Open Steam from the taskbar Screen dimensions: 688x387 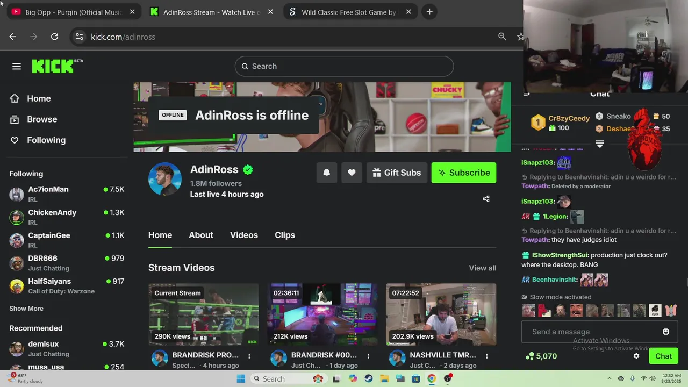[368, 379]
